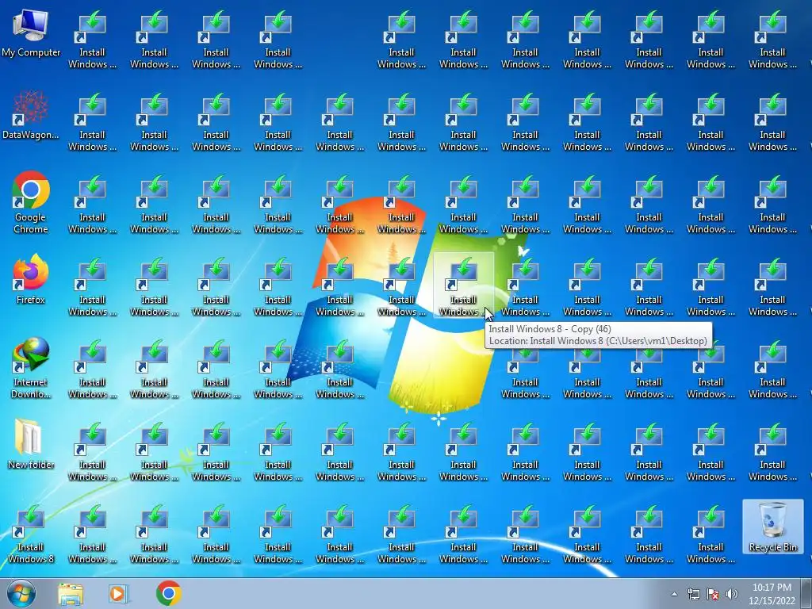Click the volume speaker tray icon
Screen dimensions: 812x609
[x=731, y=594]
